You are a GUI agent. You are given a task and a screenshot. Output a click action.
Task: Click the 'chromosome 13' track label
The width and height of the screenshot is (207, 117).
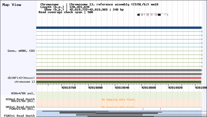coord(25,82)
